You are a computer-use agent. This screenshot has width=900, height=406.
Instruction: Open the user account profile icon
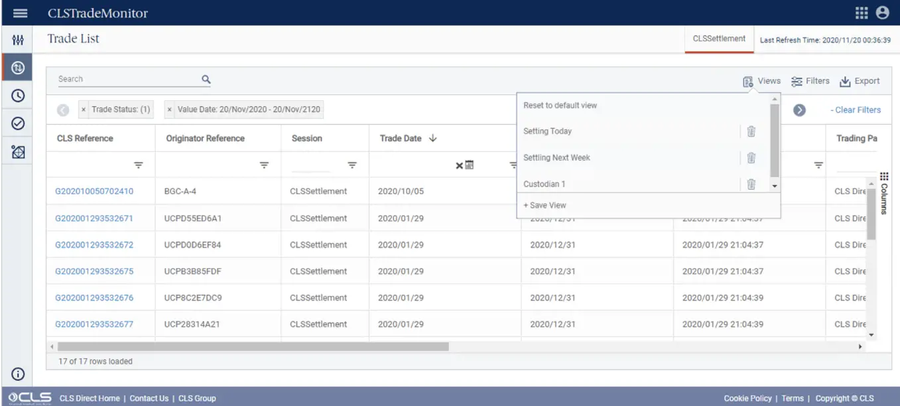click(x=882, y=13)
